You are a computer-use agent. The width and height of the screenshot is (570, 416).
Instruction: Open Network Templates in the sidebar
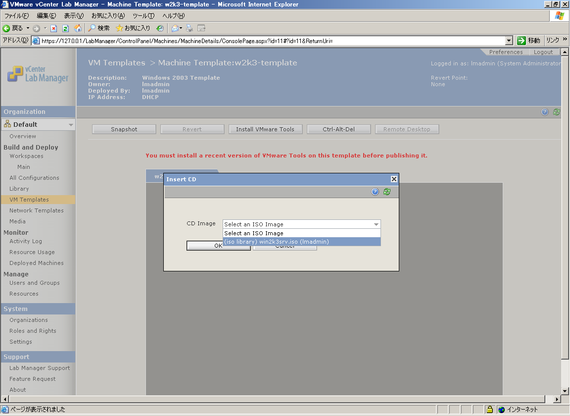[36, 210]
